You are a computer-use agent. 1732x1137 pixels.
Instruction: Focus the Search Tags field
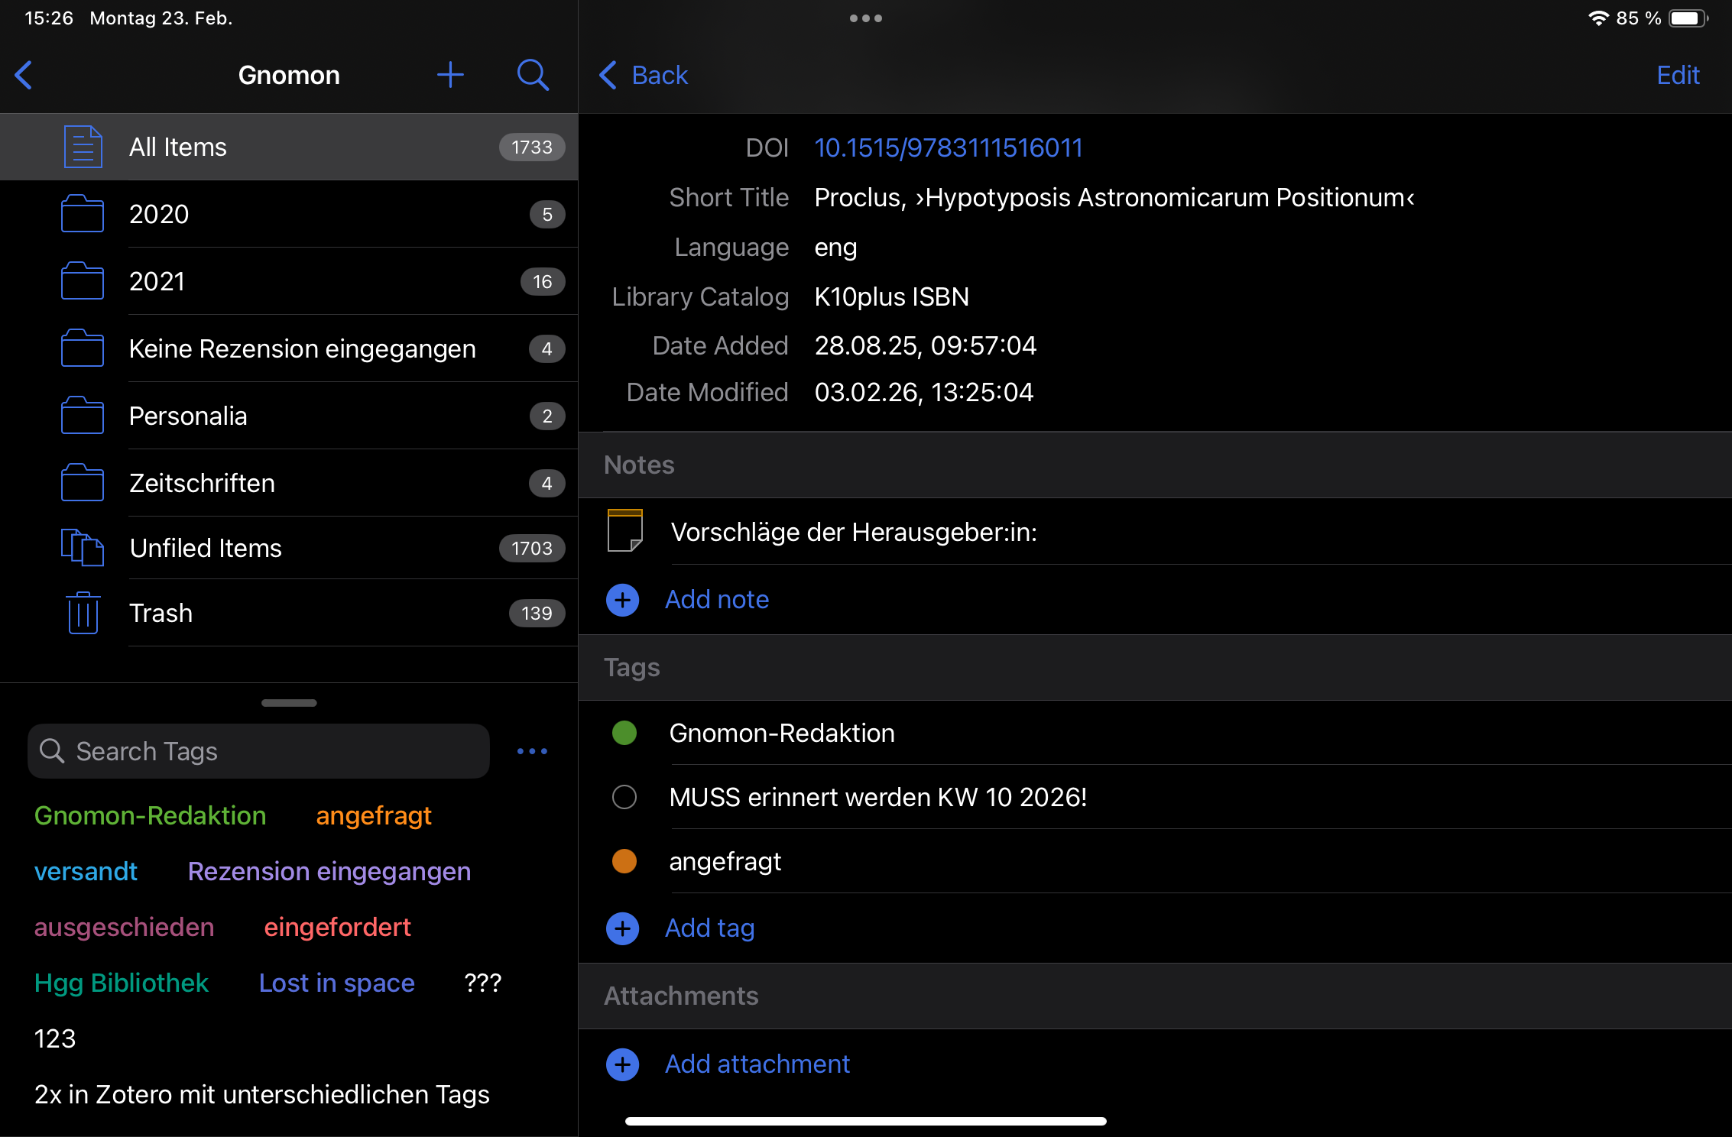[260, 751]
